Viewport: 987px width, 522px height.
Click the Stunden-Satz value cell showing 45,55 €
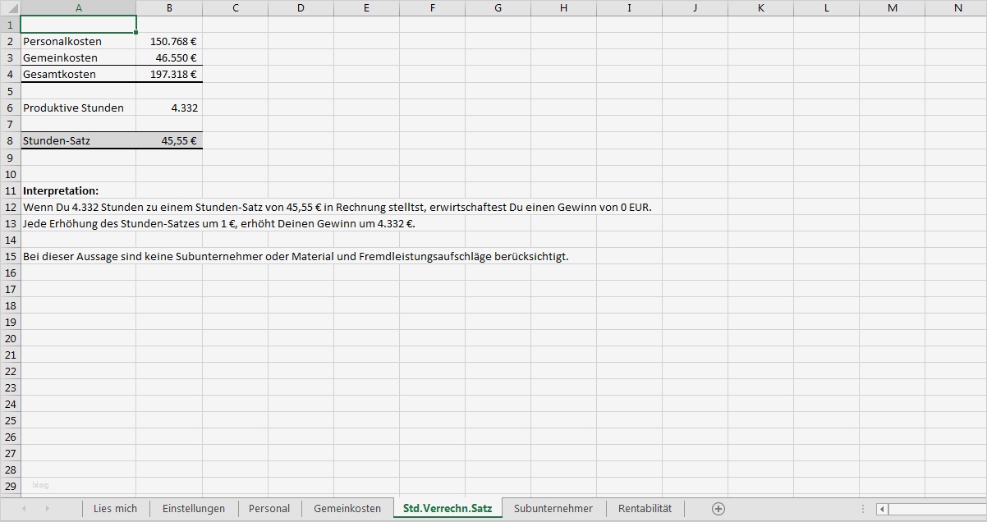pyautogui.click(x=169, y=140)
